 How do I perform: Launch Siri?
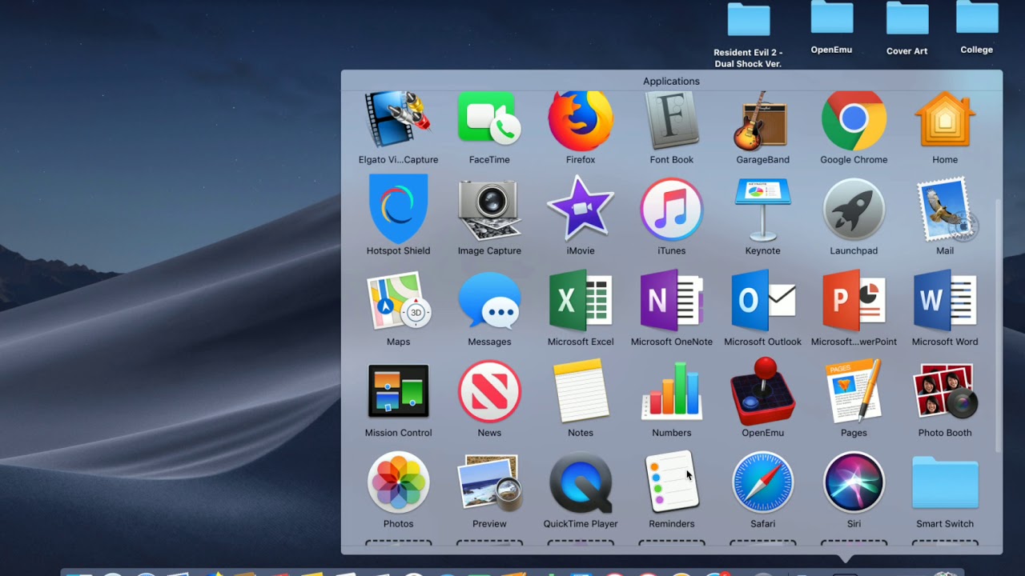tap(854, 482)
